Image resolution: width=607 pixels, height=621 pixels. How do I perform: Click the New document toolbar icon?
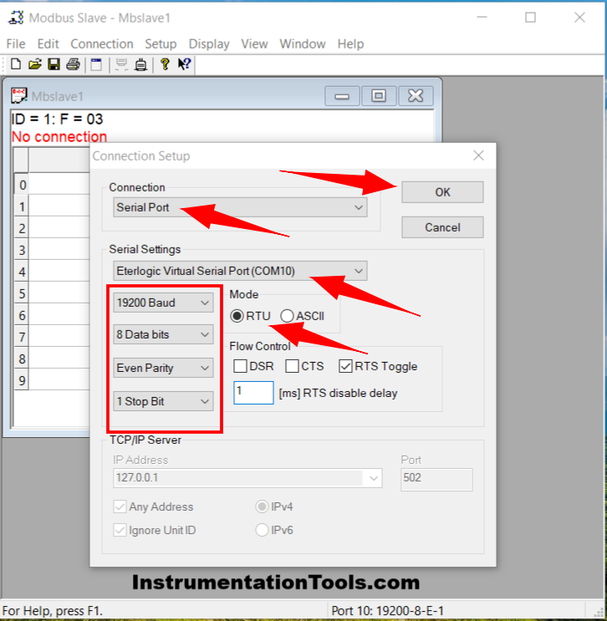click(16, 64)
